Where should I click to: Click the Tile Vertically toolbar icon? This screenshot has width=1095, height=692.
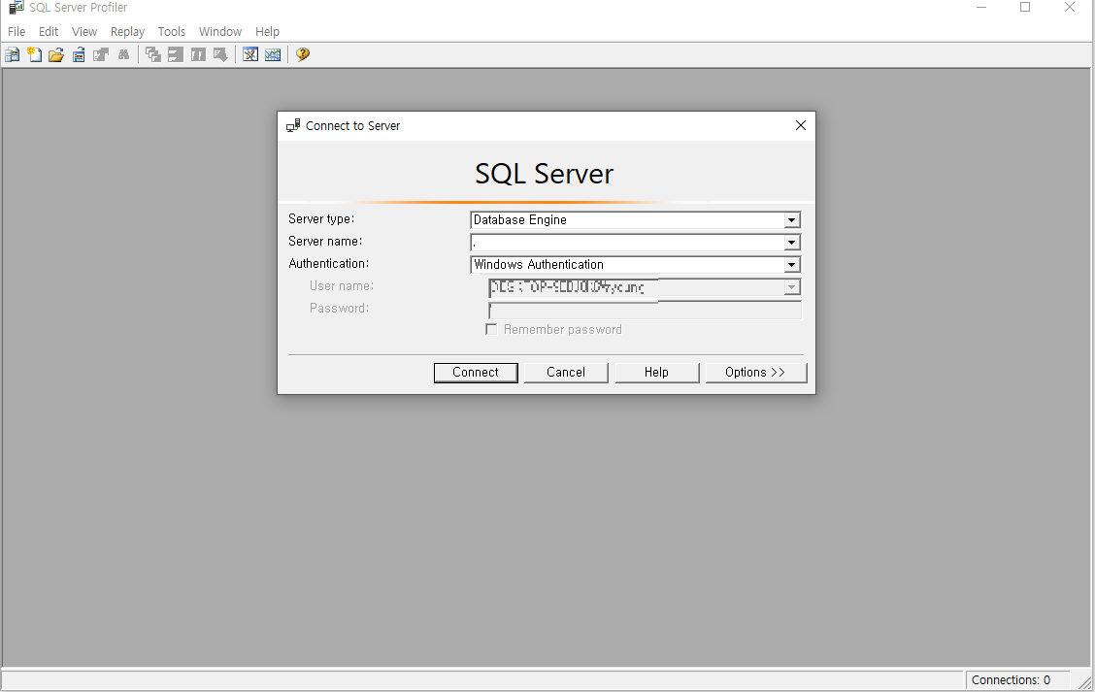[198, 54]
